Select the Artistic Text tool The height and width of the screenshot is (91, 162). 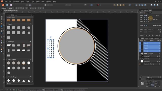2,21
